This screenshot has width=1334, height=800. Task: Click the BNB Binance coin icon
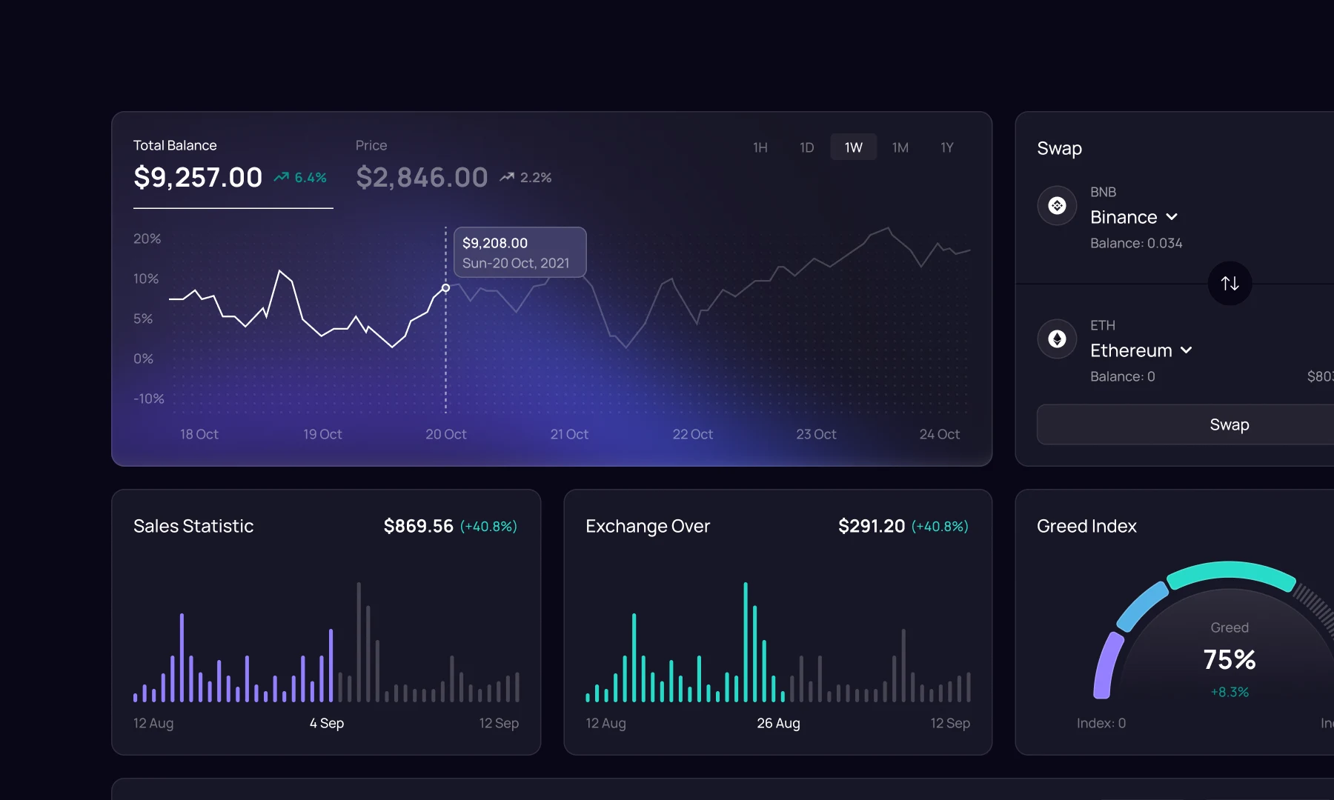[1057, 205]
